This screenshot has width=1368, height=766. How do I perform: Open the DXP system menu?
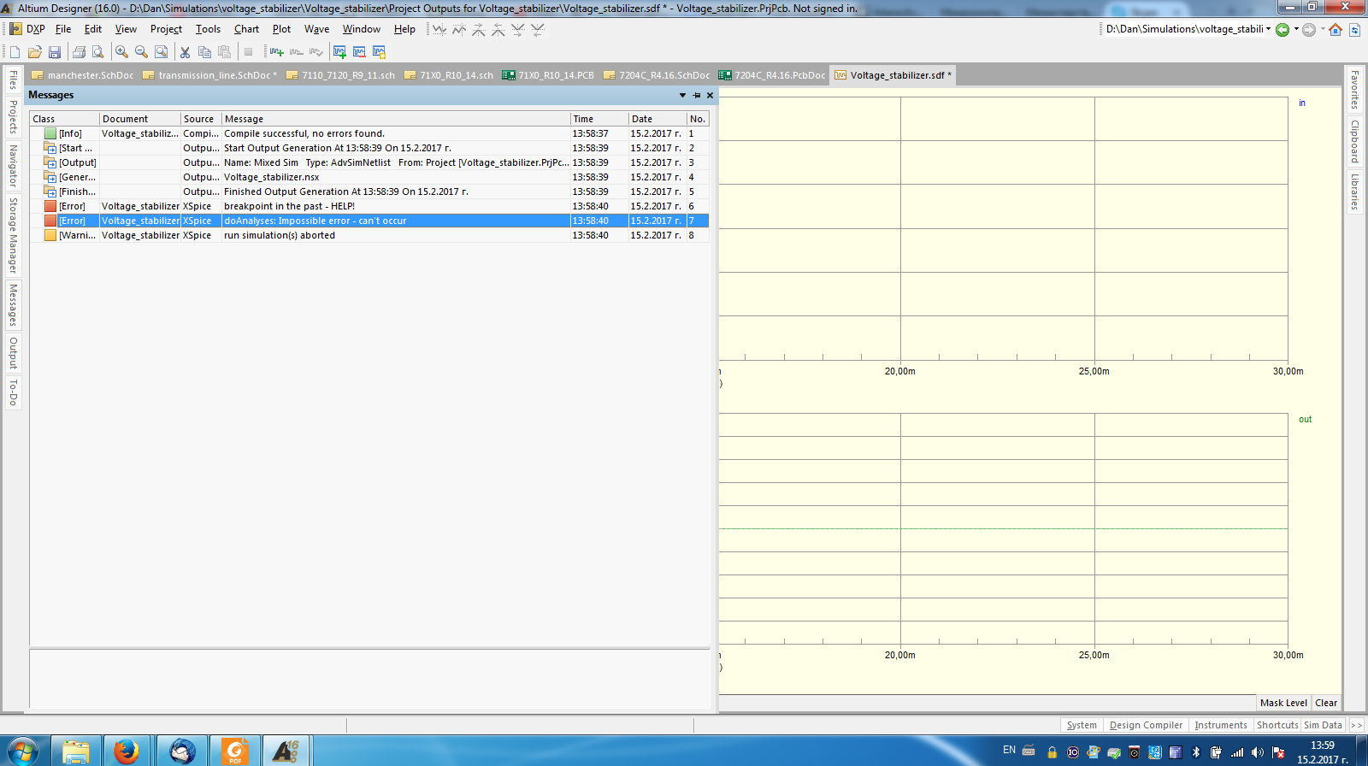[27, 29]
